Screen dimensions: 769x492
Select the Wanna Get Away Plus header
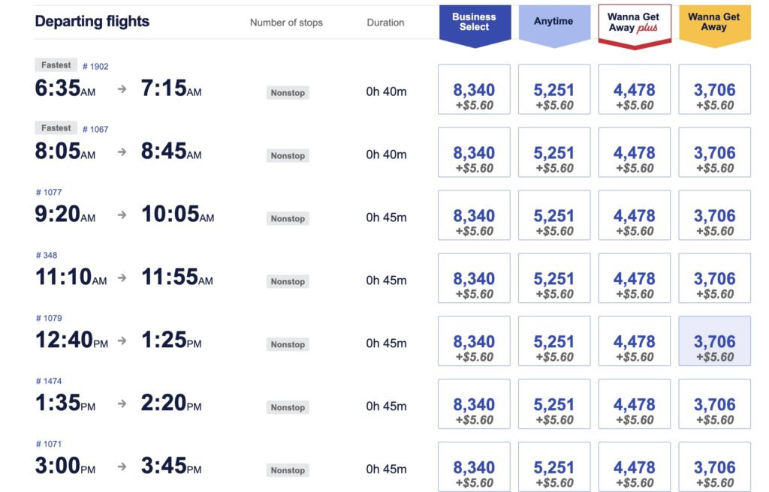coord(634,22)
